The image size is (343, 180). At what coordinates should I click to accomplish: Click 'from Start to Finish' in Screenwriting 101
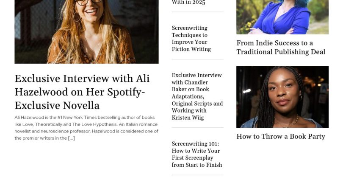196,165
